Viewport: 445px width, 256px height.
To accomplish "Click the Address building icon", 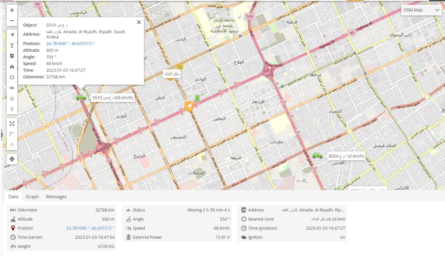I will (x=244, y=210).
